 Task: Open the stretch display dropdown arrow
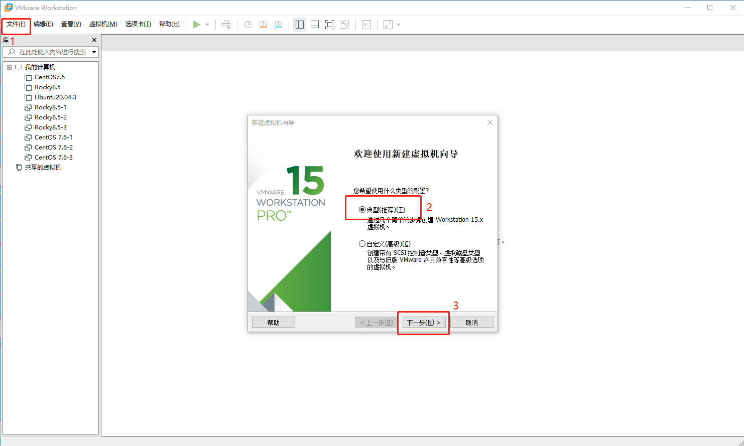tap(399, 25)
